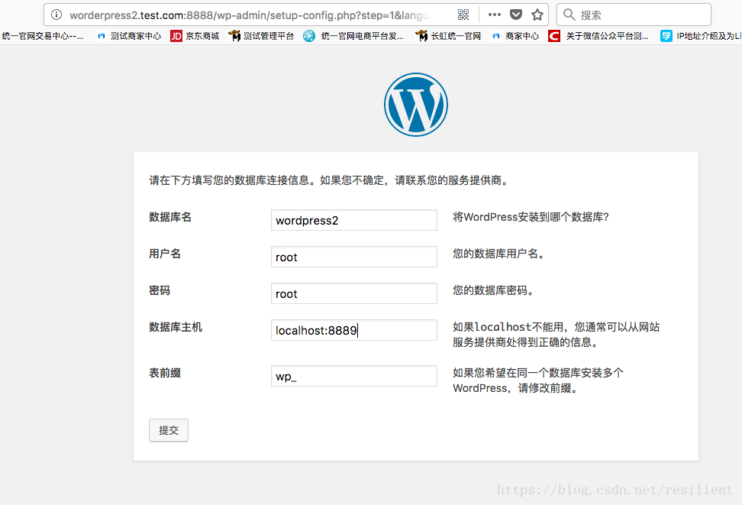
Task: Open the IP地址介绍 bookmark
Action: tap(701, 36)
